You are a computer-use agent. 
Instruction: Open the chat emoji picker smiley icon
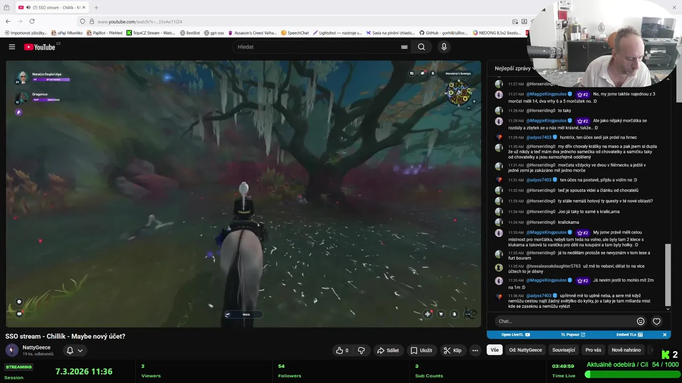[640, 321]
